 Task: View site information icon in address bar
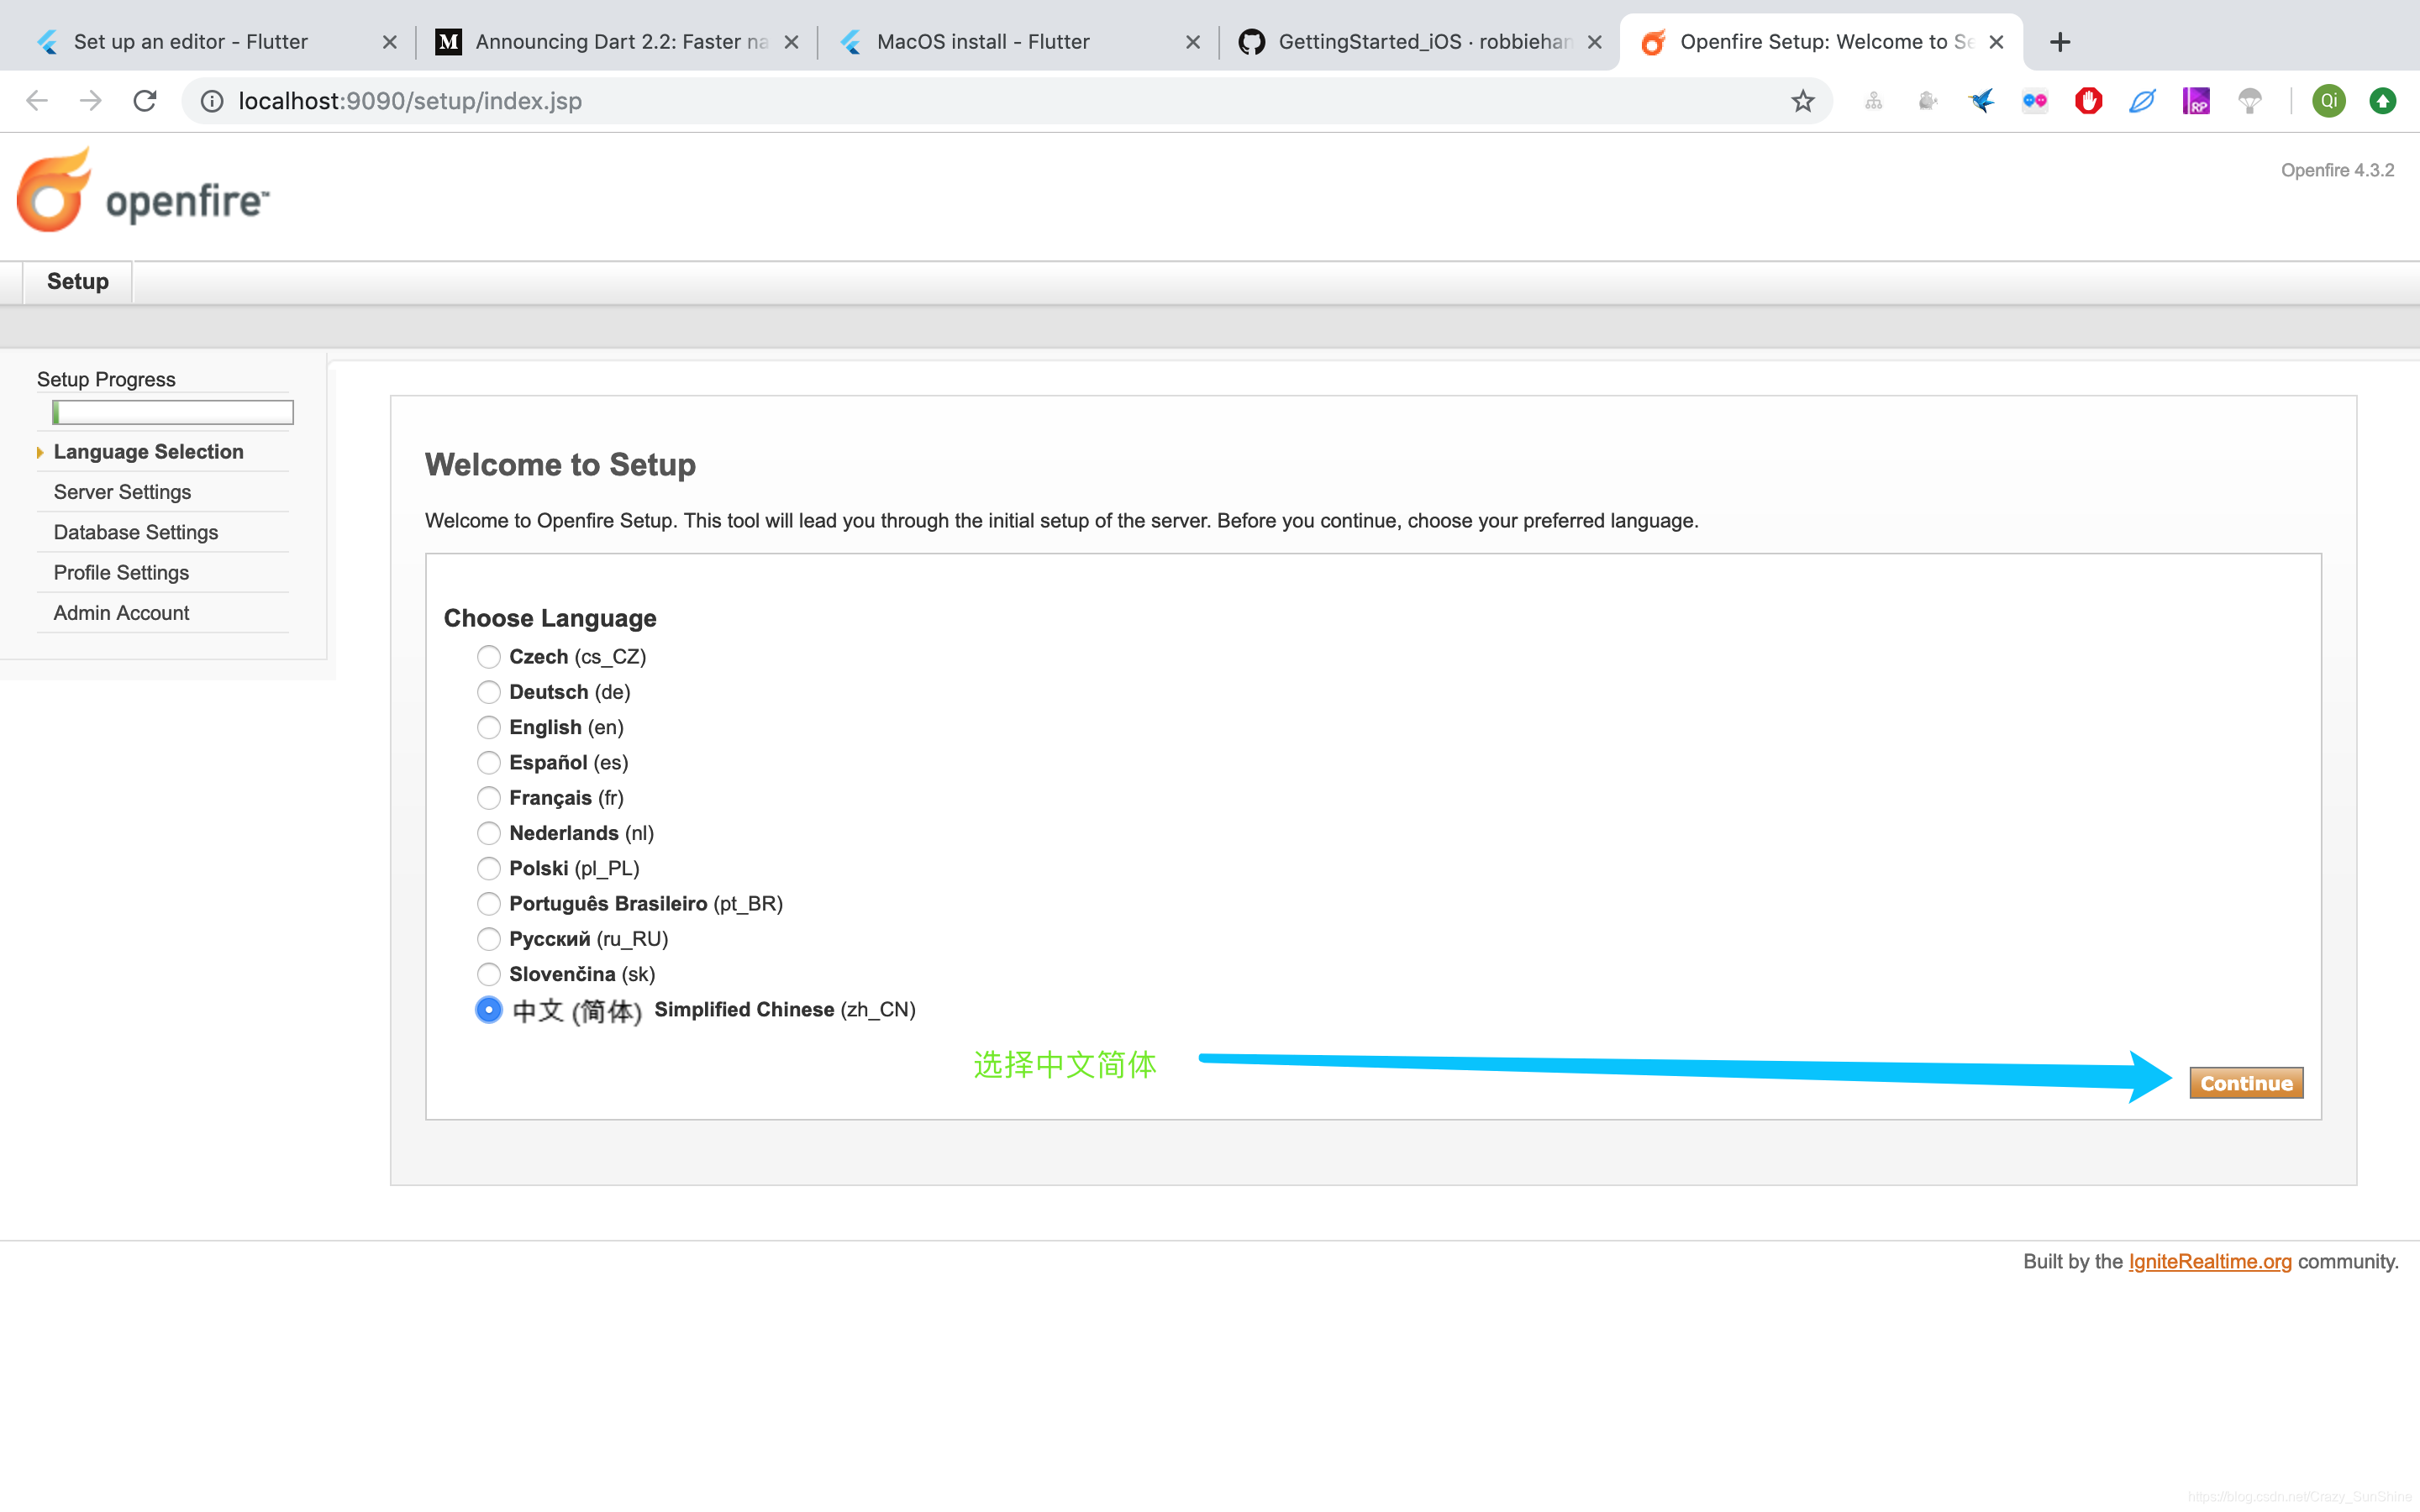pyautogui.click(x=212, y=101)
